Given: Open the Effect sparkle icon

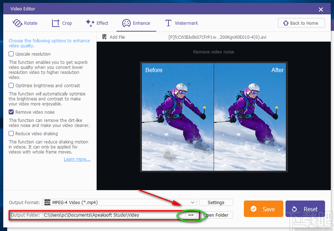Looking at the screenshot, I should click(90, 23).
